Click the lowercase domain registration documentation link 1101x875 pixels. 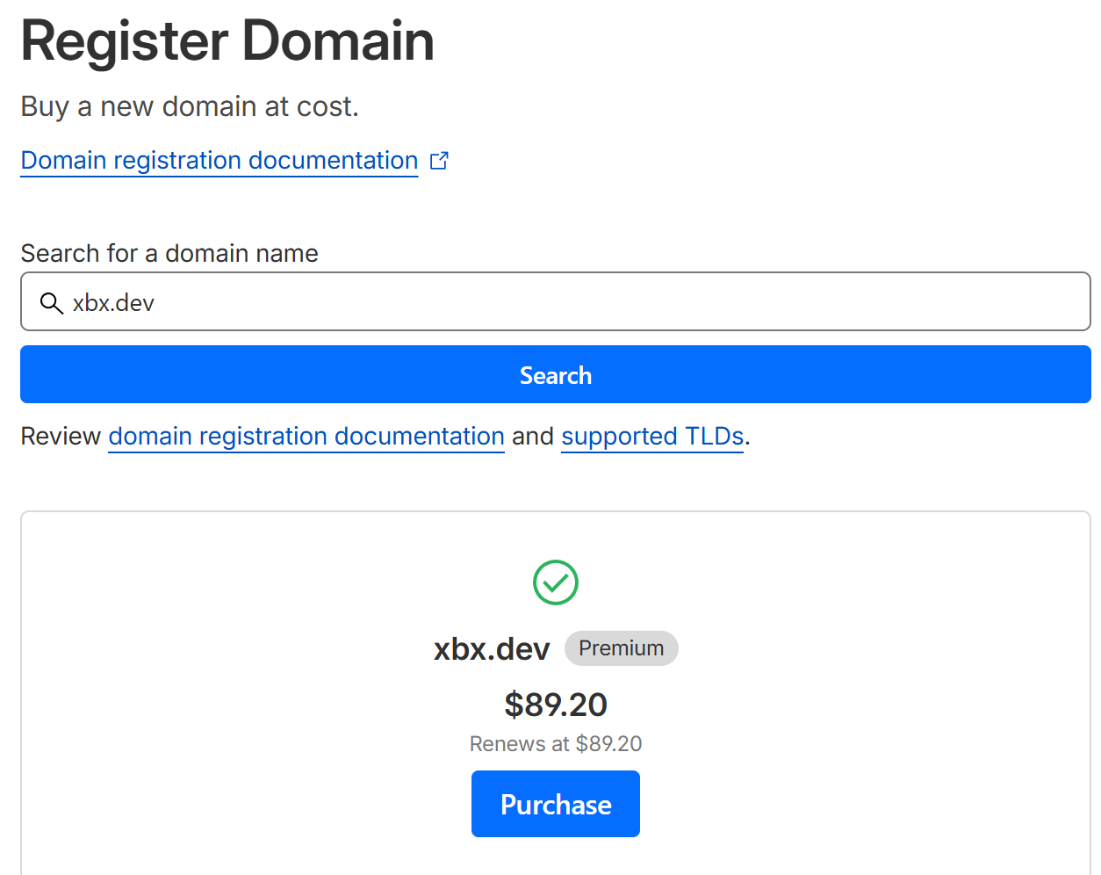306,436
